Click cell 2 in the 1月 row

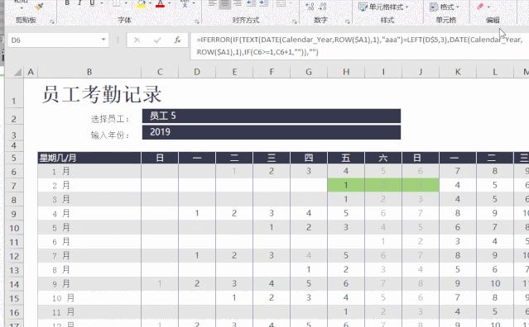[x=272, y=171]
